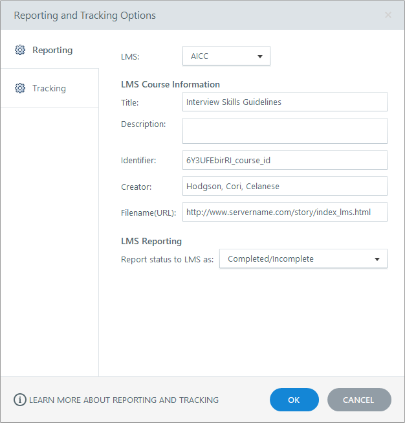405x423 pixels.
Task: Click the gear icon beside Reporting
Action: click(19, 50)
